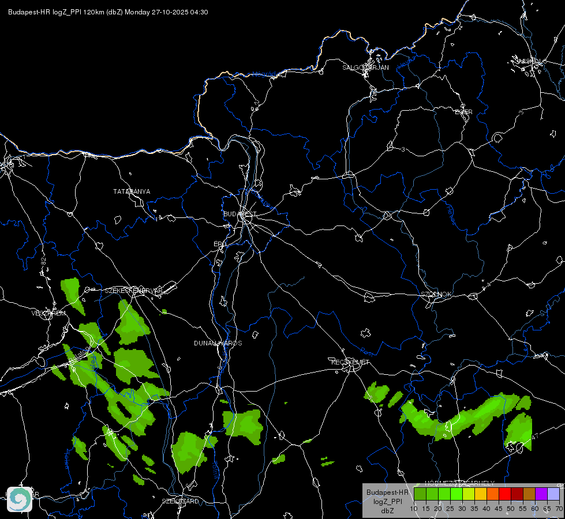Select the 60–65 dBZ purple swatch
This screenshot has width=565, height=519.
tap(541, 494)
